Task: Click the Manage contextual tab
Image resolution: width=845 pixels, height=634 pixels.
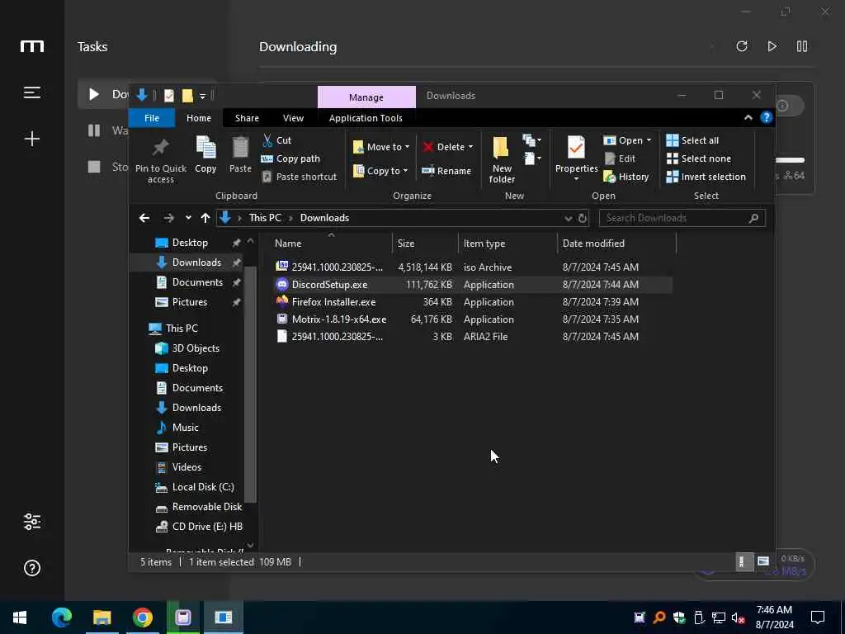Action: pos(366,97)
